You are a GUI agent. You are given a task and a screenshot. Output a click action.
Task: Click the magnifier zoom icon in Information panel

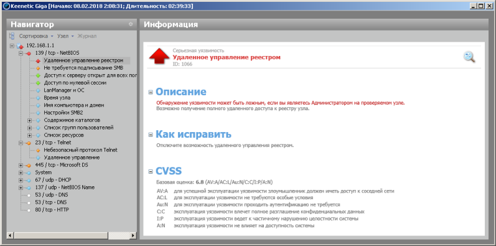[469, 57]
